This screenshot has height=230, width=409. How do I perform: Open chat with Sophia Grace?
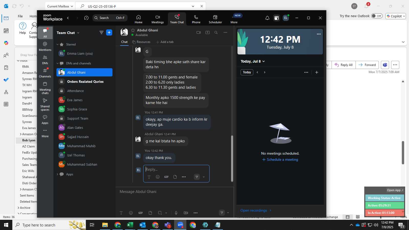(x=84, y=109)
